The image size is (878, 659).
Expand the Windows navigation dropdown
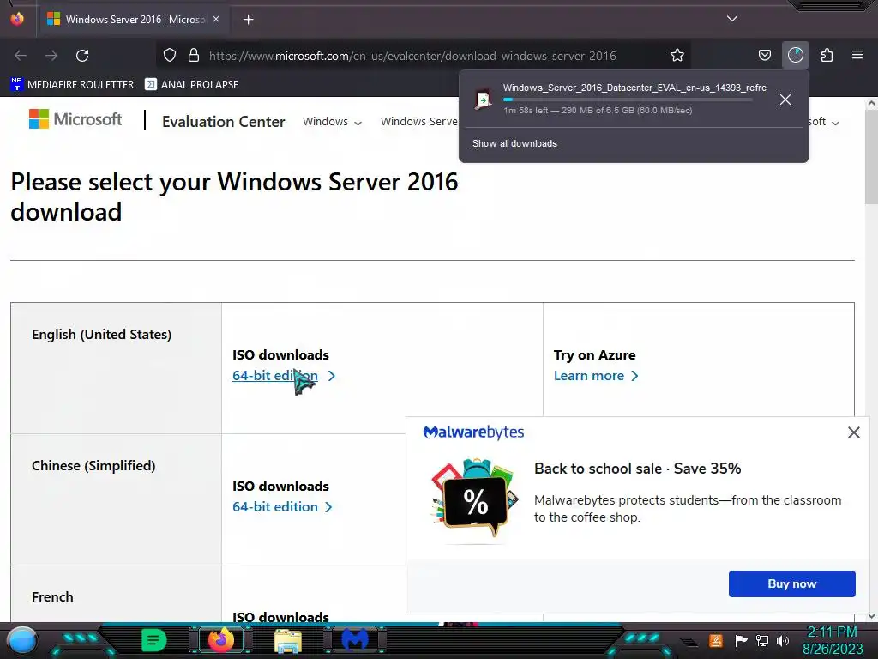click(x=332, y=122)
